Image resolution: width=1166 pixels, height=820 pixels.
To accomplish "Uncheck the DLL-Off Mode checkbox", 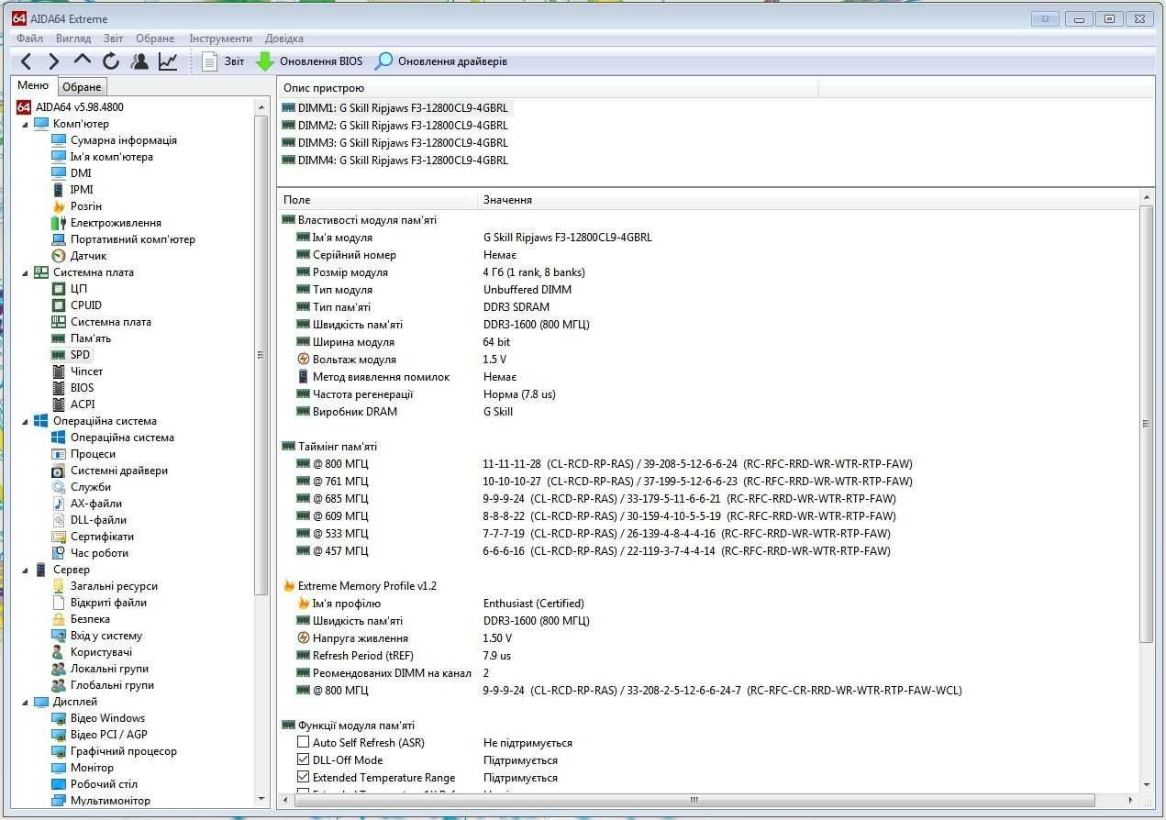I will point(304,759).
